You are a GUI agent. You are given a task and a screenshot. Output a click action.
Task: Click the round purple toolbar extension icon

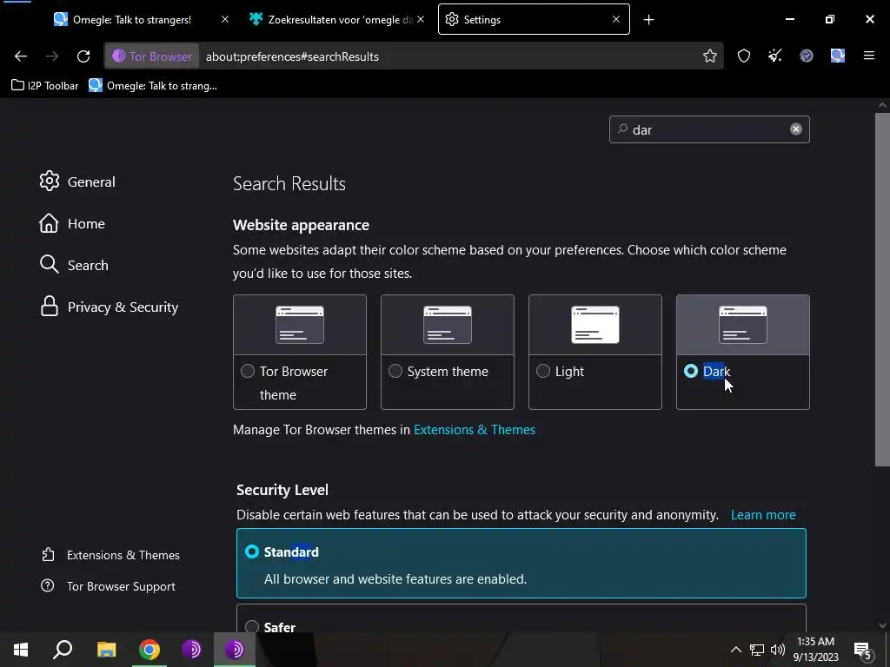point(806,56)
